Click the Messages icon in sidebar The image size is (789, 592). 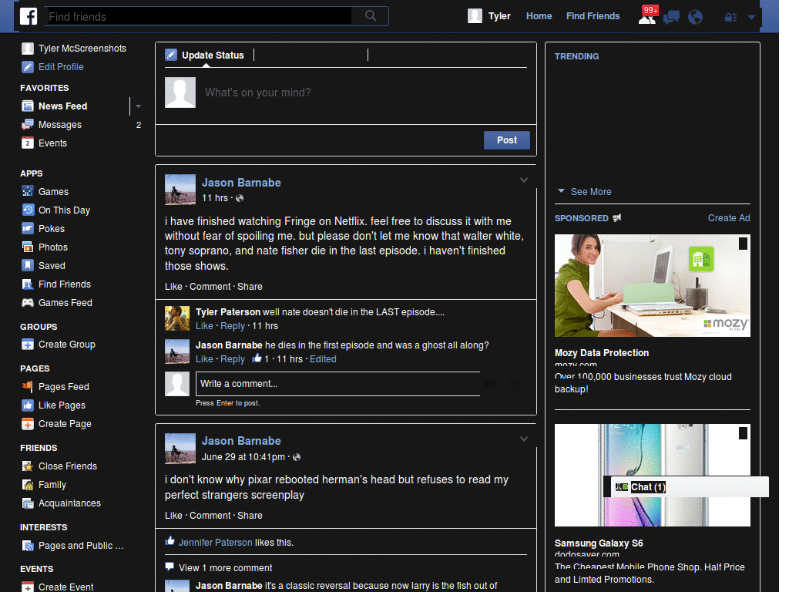pos(28,124)
